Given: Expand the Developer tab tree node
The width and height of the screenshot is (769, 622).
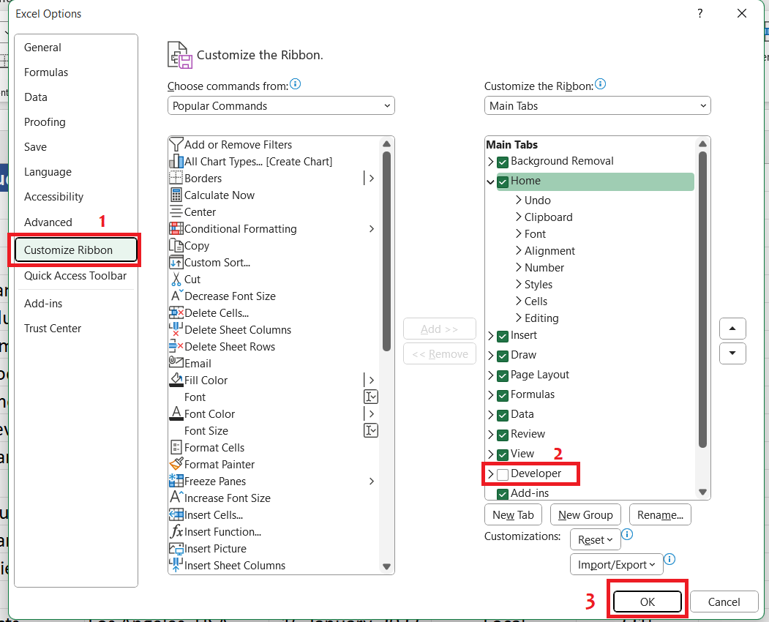Looking at the screenshot, I should [x=490, y=474].
